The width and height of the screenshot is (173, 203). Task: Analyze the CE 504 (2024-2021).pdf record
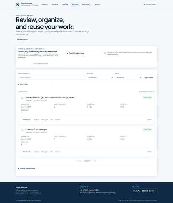coord(37,152)
